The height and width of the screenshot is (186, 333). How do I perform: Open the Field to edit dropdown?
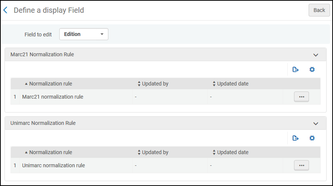[x=84, y=34]
